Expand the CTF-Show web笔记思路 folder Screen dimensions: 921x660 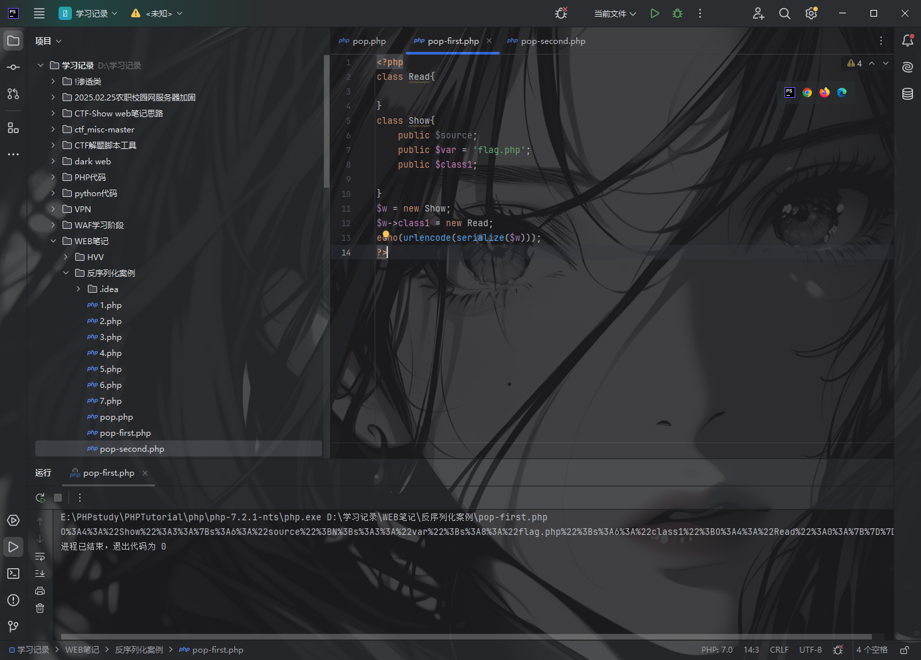tap(53, 113)
